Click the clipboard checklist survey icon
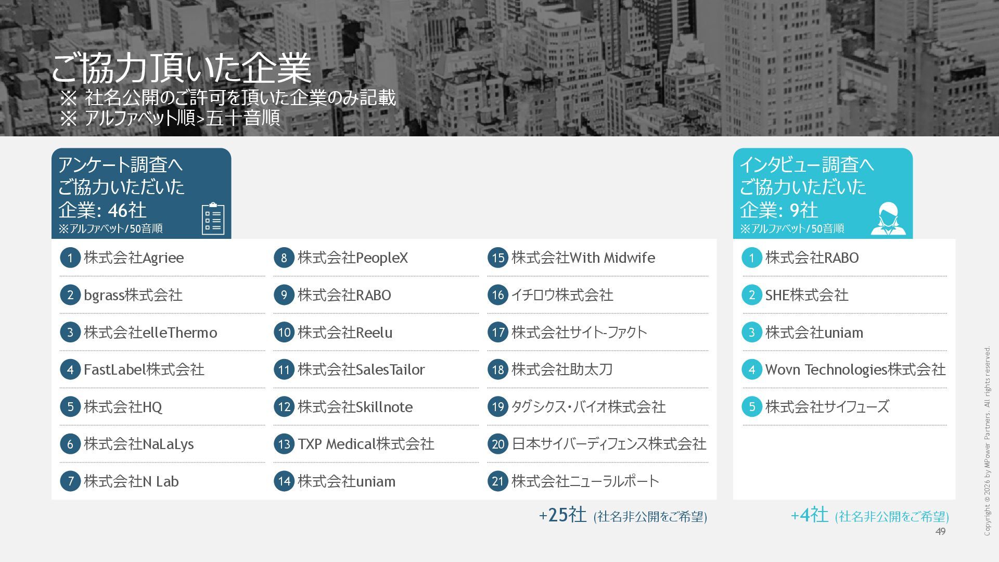Image resolution: width=999 pixels, height=562 pixels. tap(213, 219)
